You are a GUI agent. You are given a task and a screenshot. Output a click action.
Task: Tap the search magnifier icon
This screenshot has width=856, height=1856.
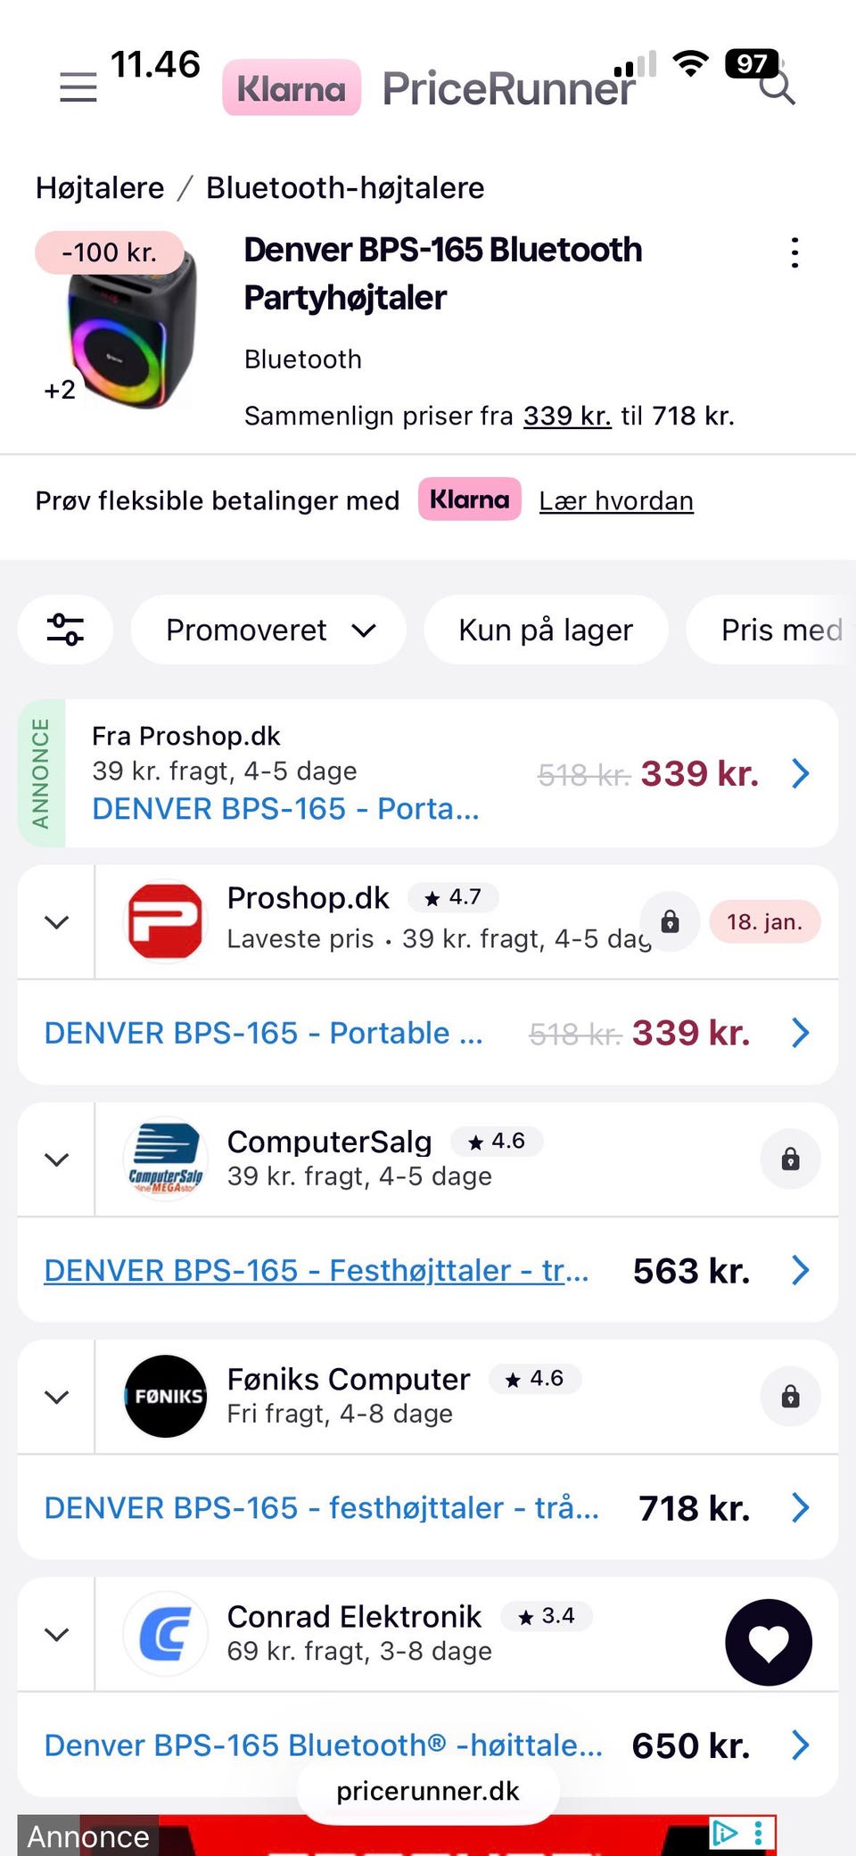[x=778, y=88]
